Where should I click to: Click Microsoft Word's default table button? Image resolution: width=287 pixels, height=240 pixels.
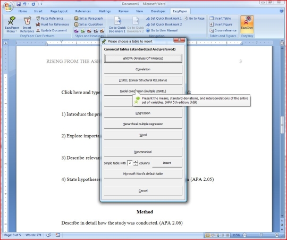[143, 173]
